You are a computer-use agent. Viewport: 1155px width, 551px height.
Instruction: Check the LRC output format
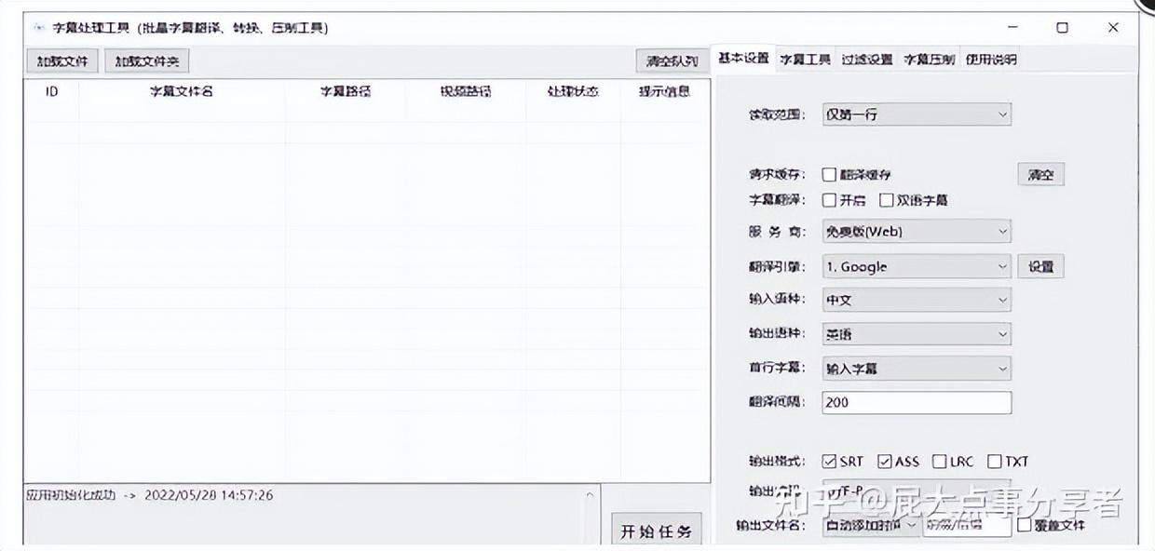click(x=940, y=461)
